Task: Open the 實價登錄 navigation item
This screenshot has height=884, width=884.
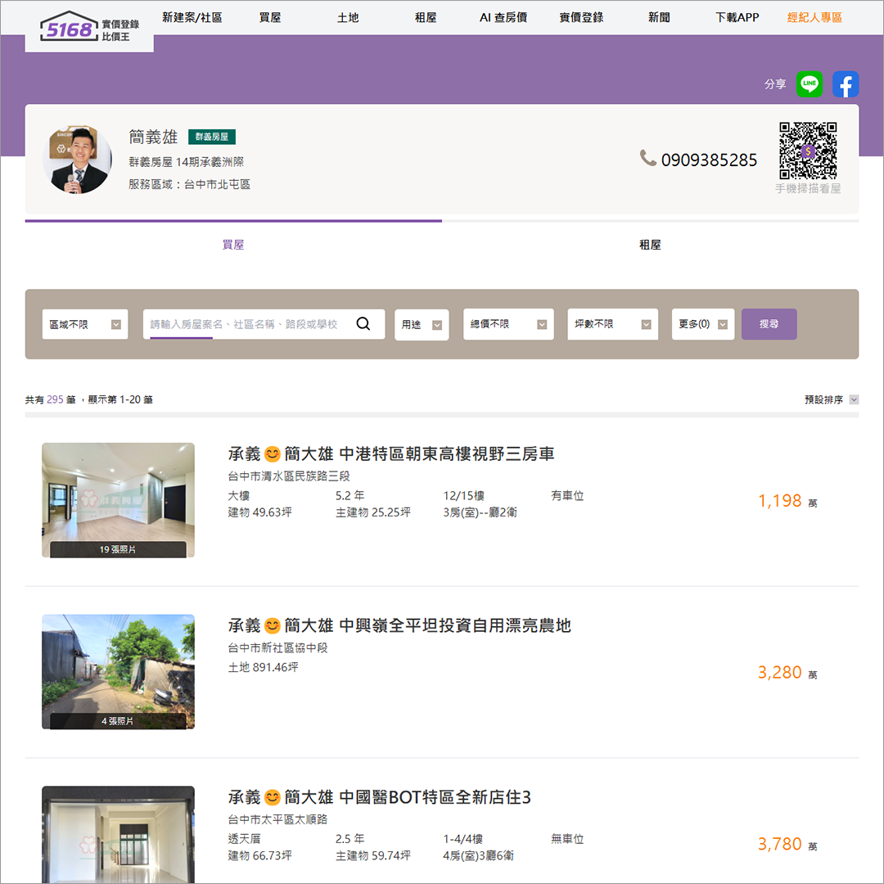Action: coord(581,17)
